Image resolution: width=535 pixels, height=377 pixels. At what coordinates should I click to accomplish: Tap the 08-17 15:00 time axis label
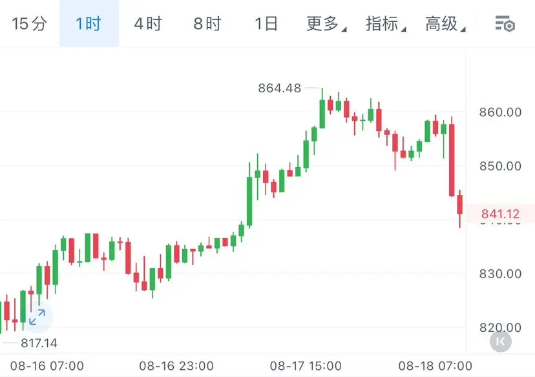(x=306, y=366)
